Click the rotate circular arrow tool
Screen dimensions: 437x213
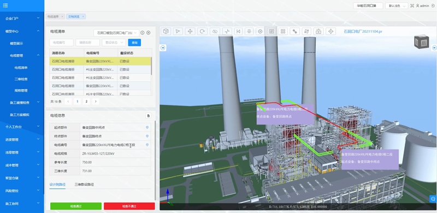pyautogui.click(x=202, y=31)
